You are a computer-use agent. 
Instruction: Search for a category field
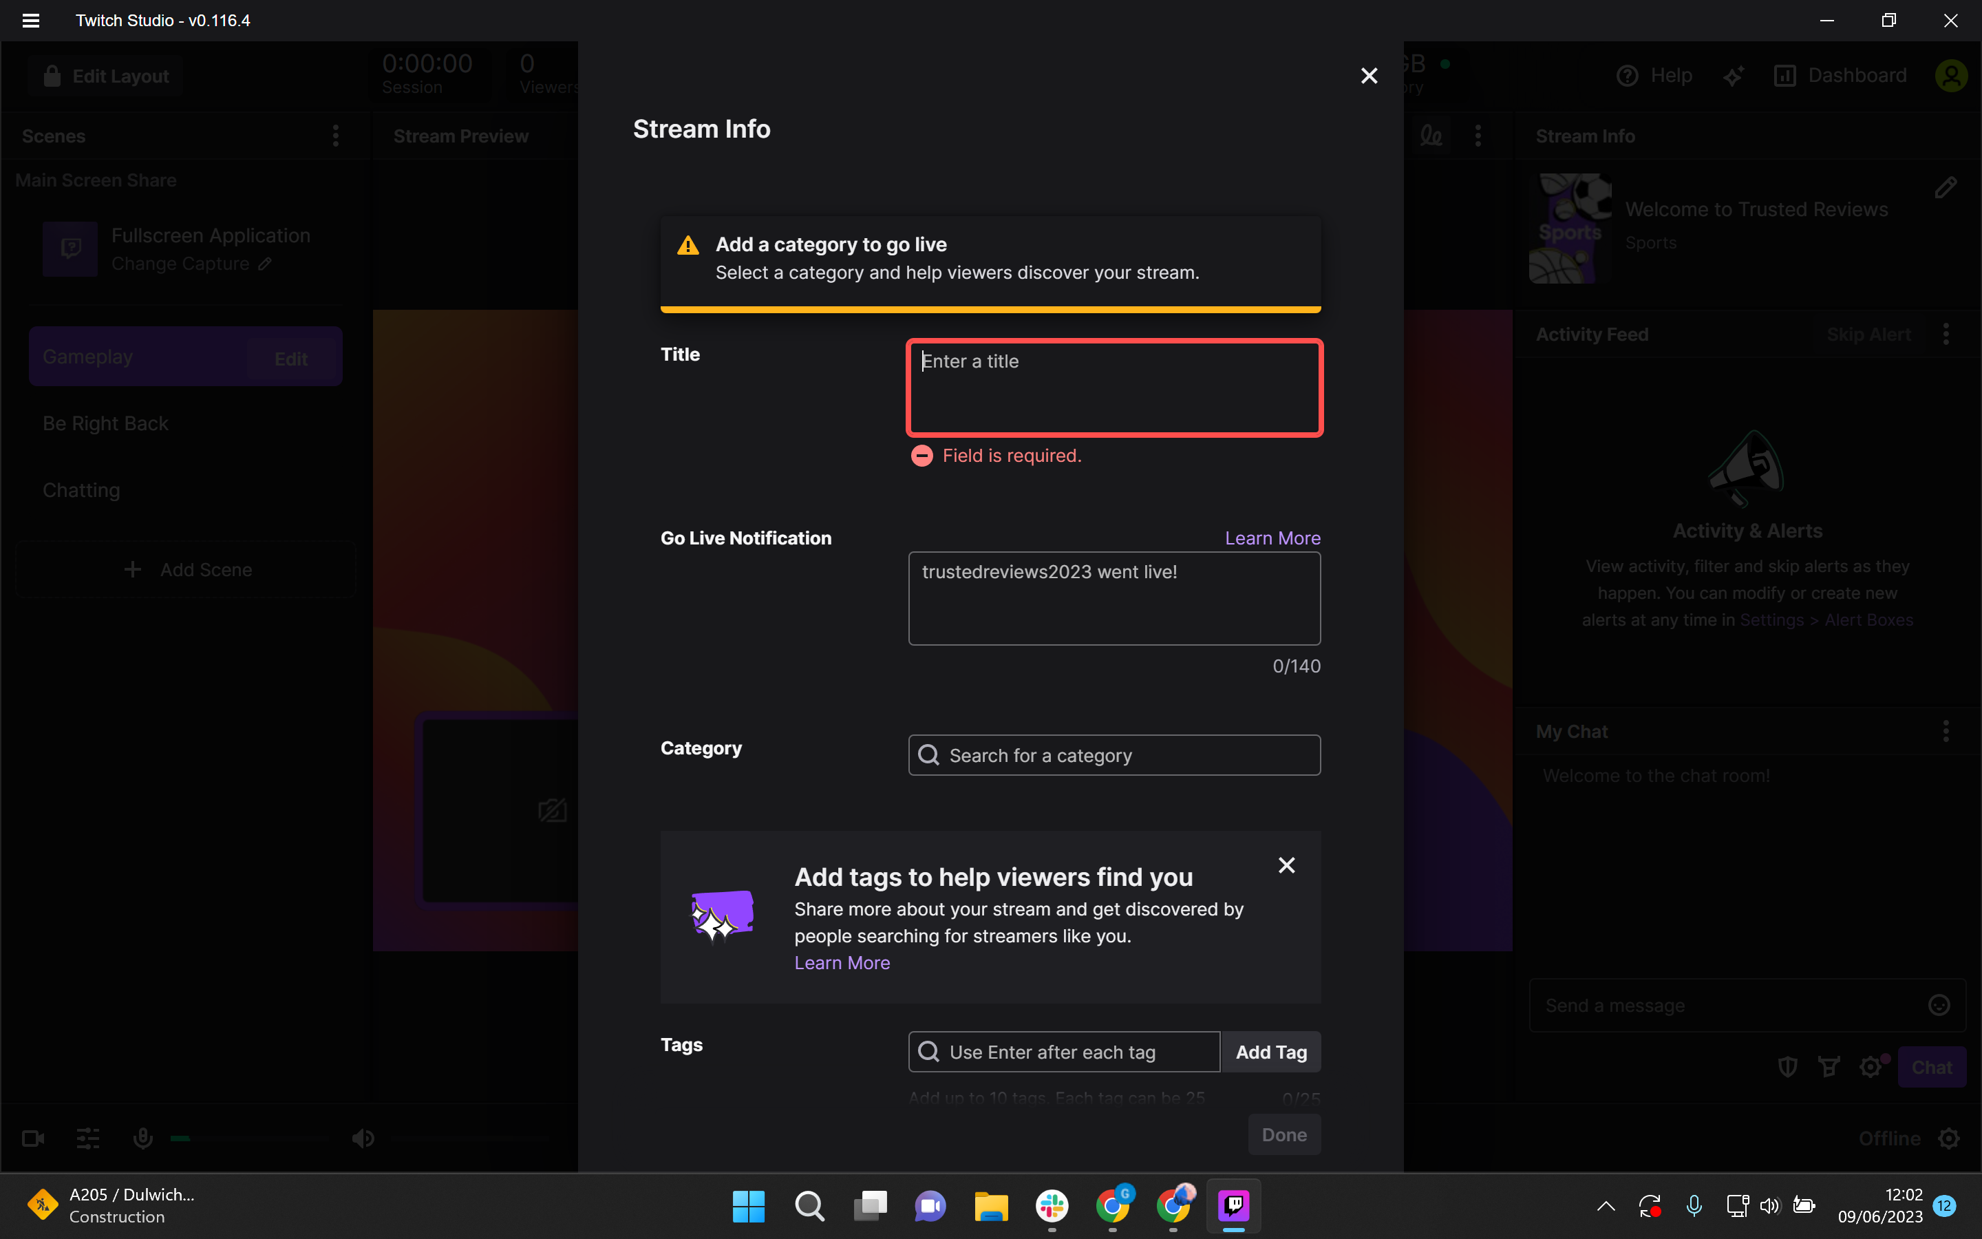[x=1114, y=754]
